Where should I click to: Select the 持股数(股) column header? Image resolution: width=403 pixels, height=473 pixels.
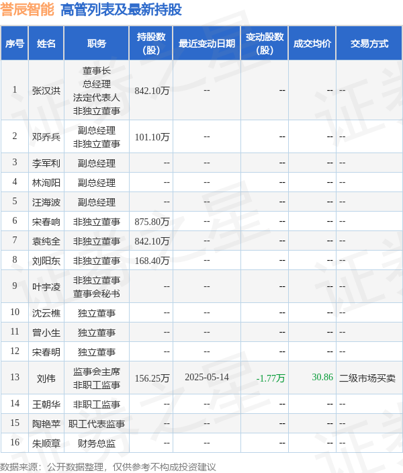(x=151, y=44)
